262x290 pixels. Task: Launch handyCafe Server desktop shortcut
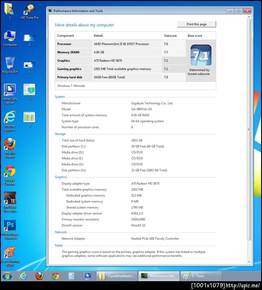coord(10,94)
